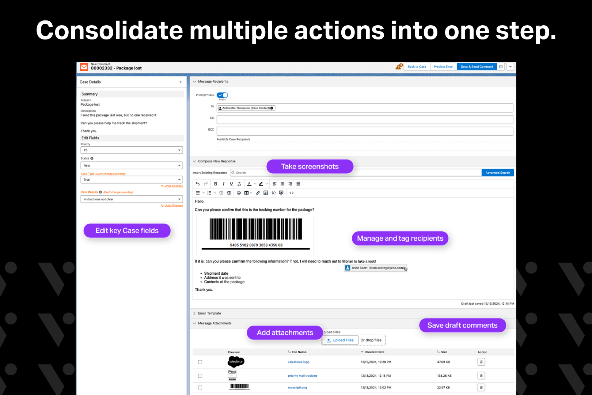Open the font color dropdown arrow
592x395 pixels.
coord(255,184)
